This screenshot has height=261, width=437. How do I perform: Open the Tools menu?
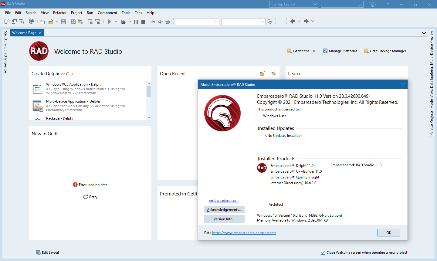coord(126,13)
